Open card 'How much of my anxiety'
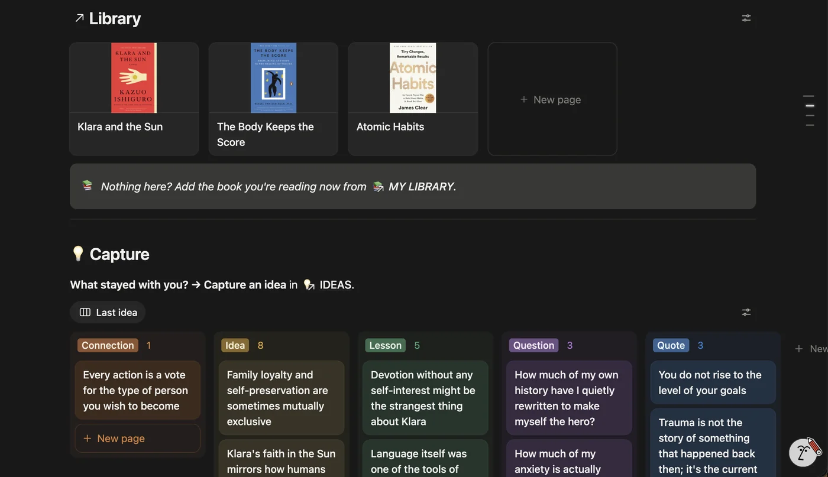 pos(570,459)
